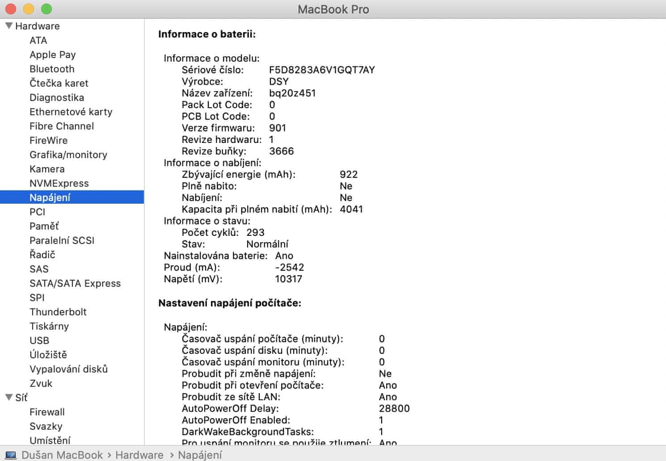
Task: Click voltage value 10317
Action: 289,279
